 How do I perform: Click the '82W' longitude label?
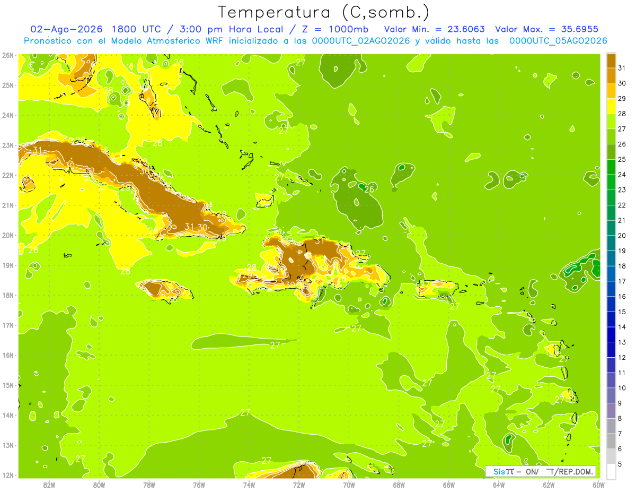(49, 484)
